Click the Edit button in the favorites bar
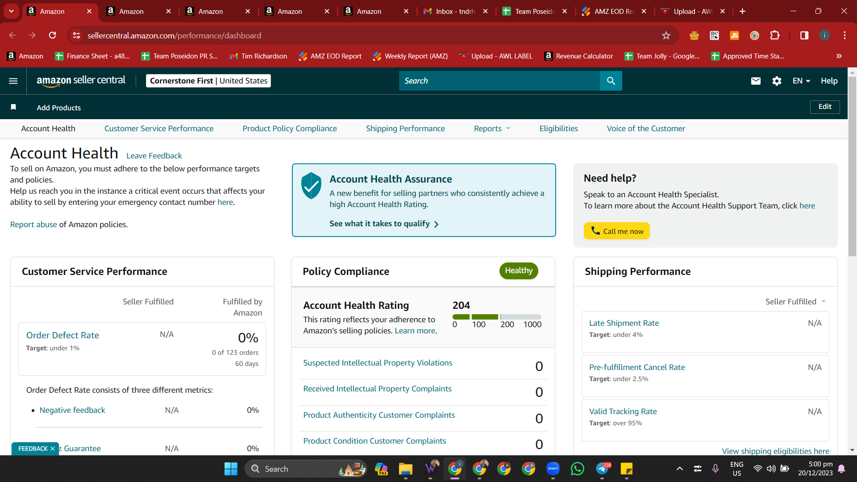 pyautogui.click(x=825, y=107)
